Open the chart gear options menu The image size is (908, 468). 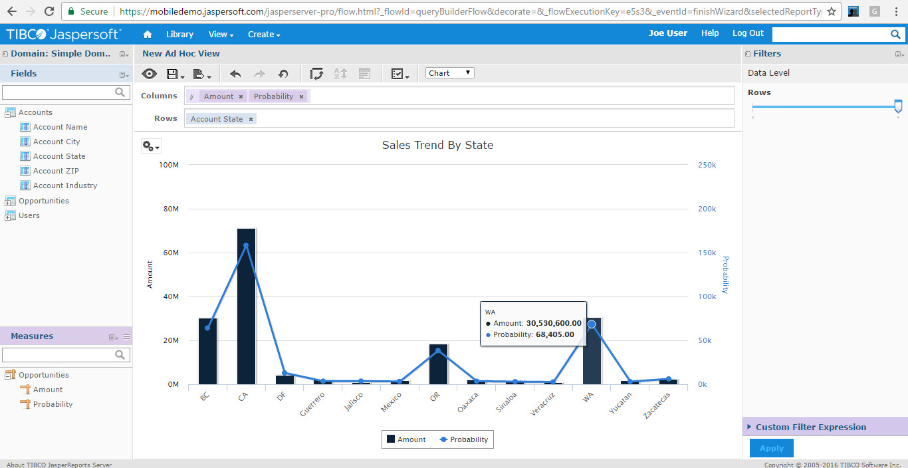click(x=151, y=146)
